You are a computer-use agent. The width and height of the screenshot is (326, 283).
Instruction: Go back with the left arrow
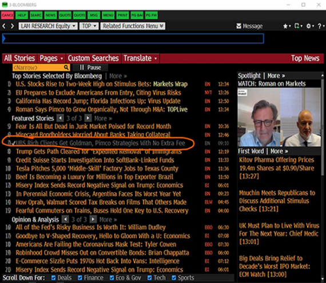tap(4, 26)
